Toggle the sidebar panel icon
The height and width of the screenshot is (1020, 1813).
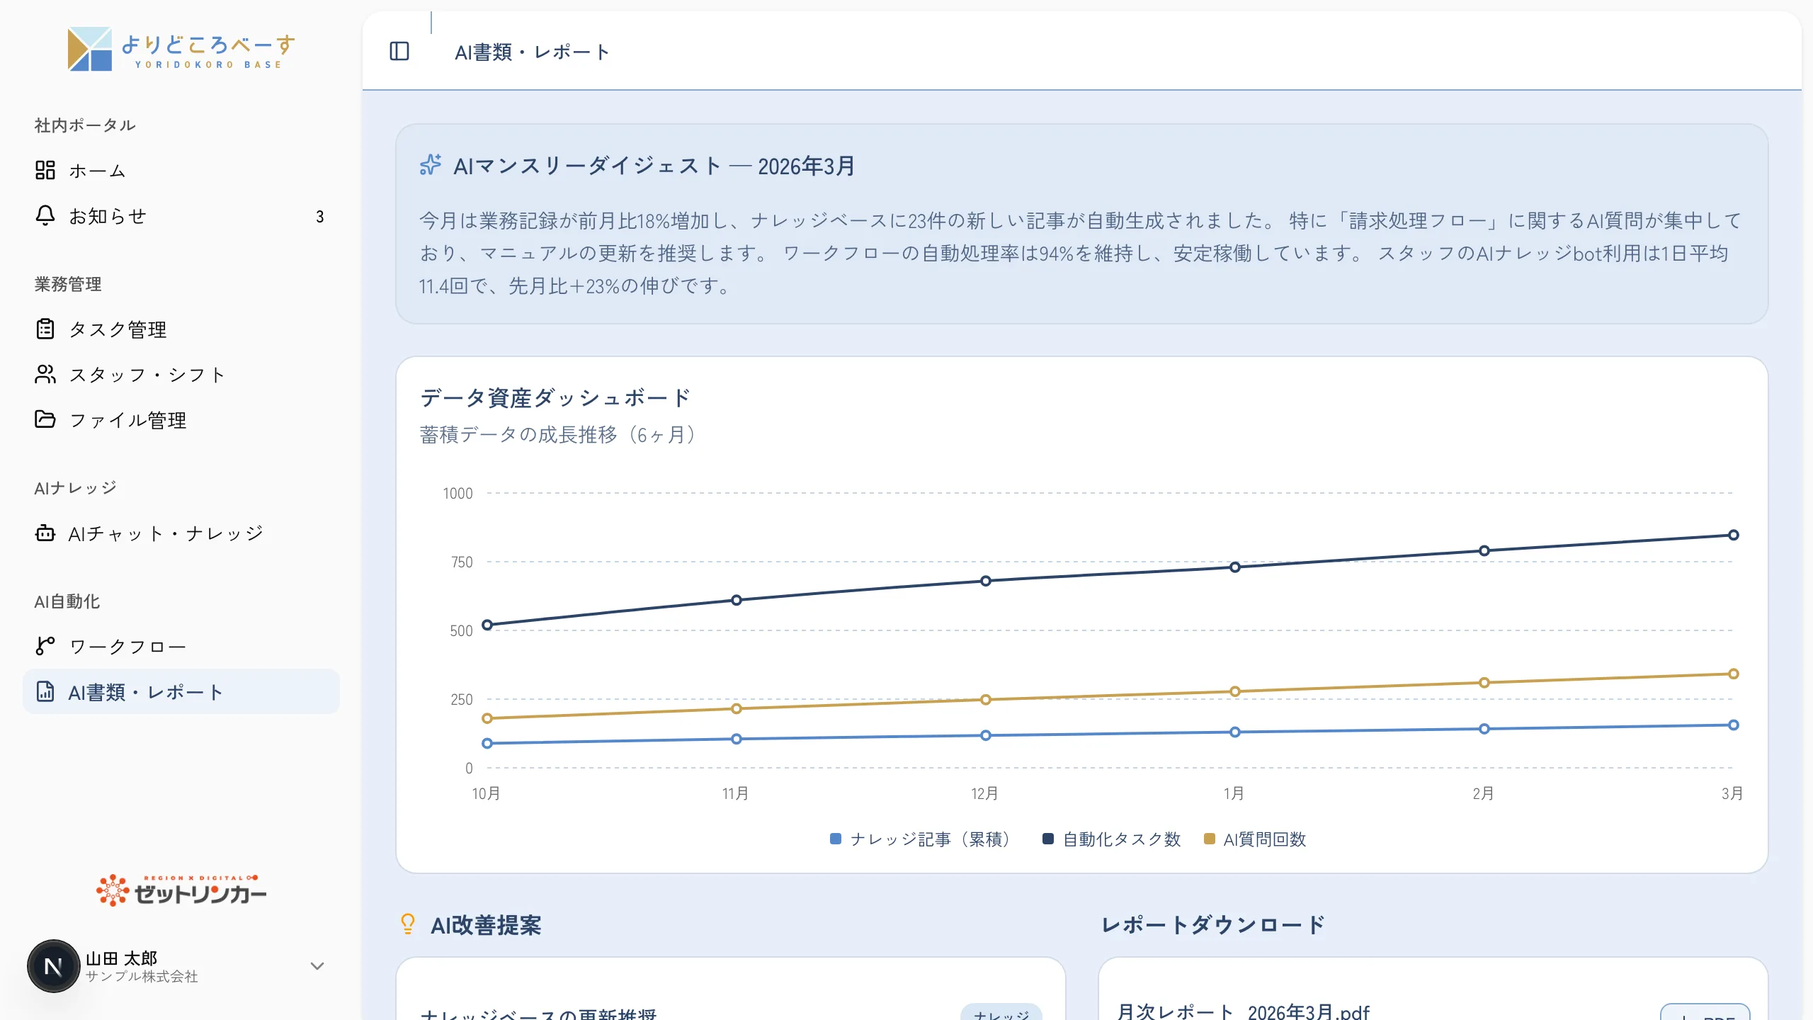click(399, 51)
